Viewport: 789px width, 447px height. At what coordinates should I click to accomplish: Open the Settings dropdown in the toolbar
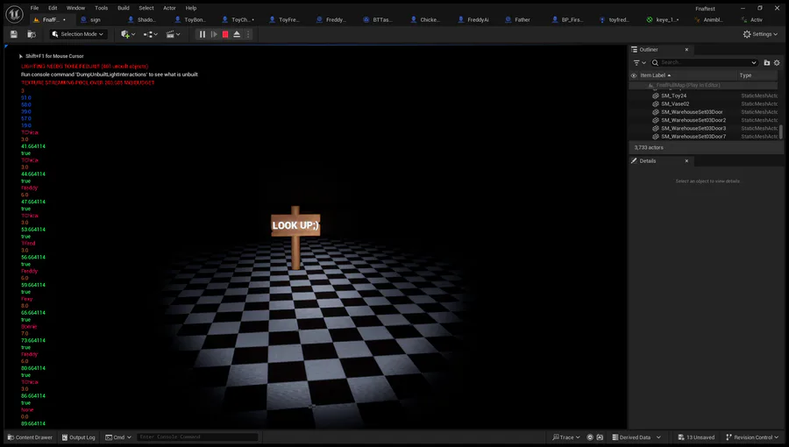click(x=760, y=34)
